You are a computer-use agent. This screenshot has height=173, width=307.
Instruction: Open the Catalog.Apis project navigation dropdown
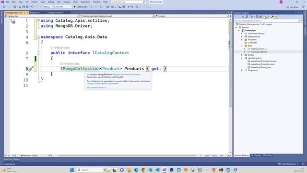tap(42, 16)
